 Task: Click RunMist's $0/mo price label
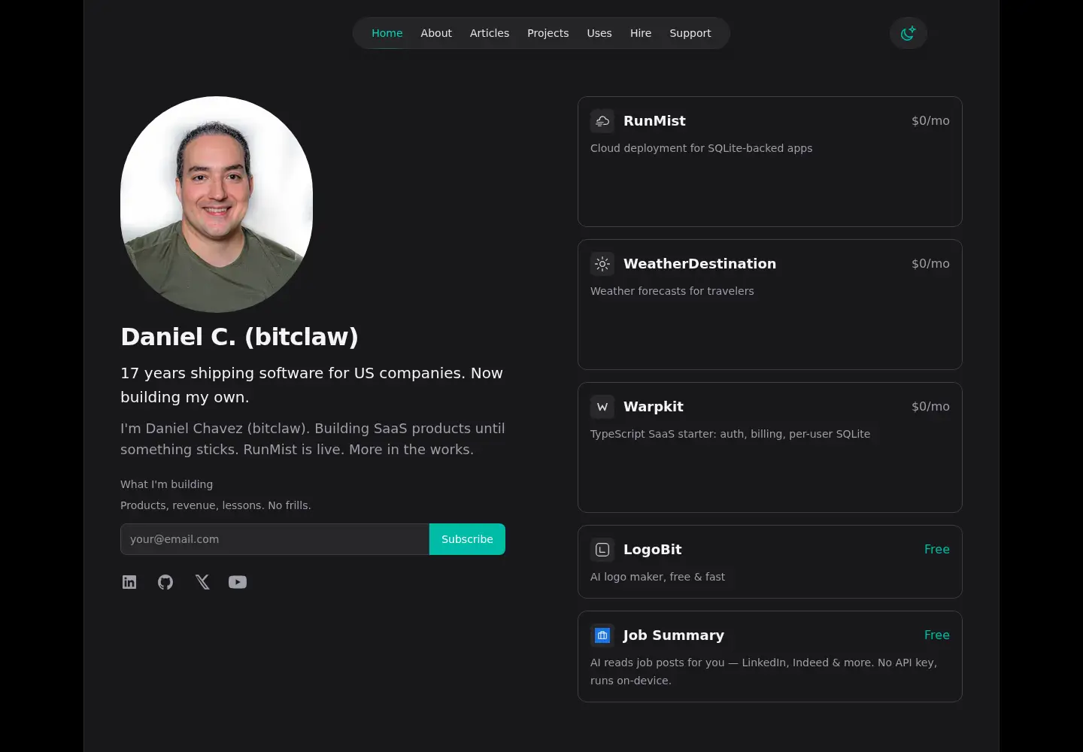(930, 121)
